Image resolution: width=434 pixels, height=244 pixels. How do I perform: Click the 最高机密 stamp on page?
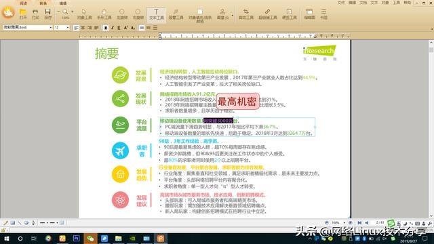tap(238, 101)
